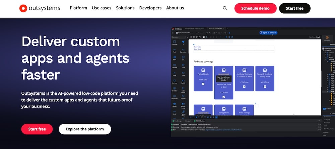Open the About us menu
Image resolution: width=335 pixels, height=149 pixels.
175,8
